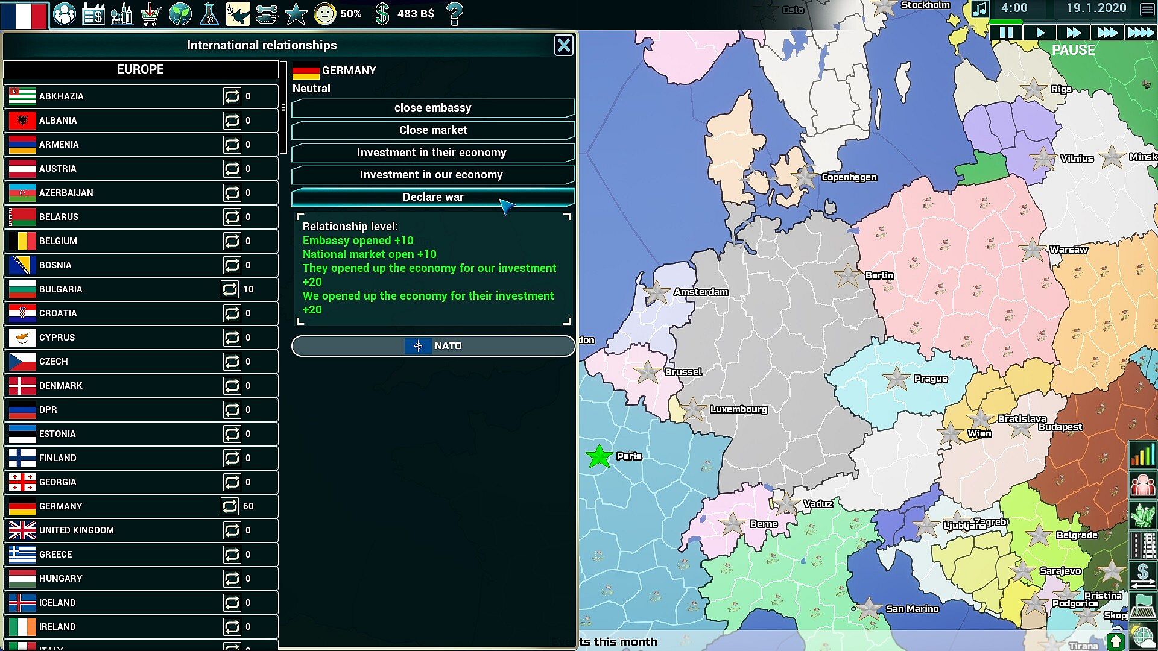Open the military tank and wrench icon
Image resolution: width=1158 pixels, height=651 pixels.
267,13
